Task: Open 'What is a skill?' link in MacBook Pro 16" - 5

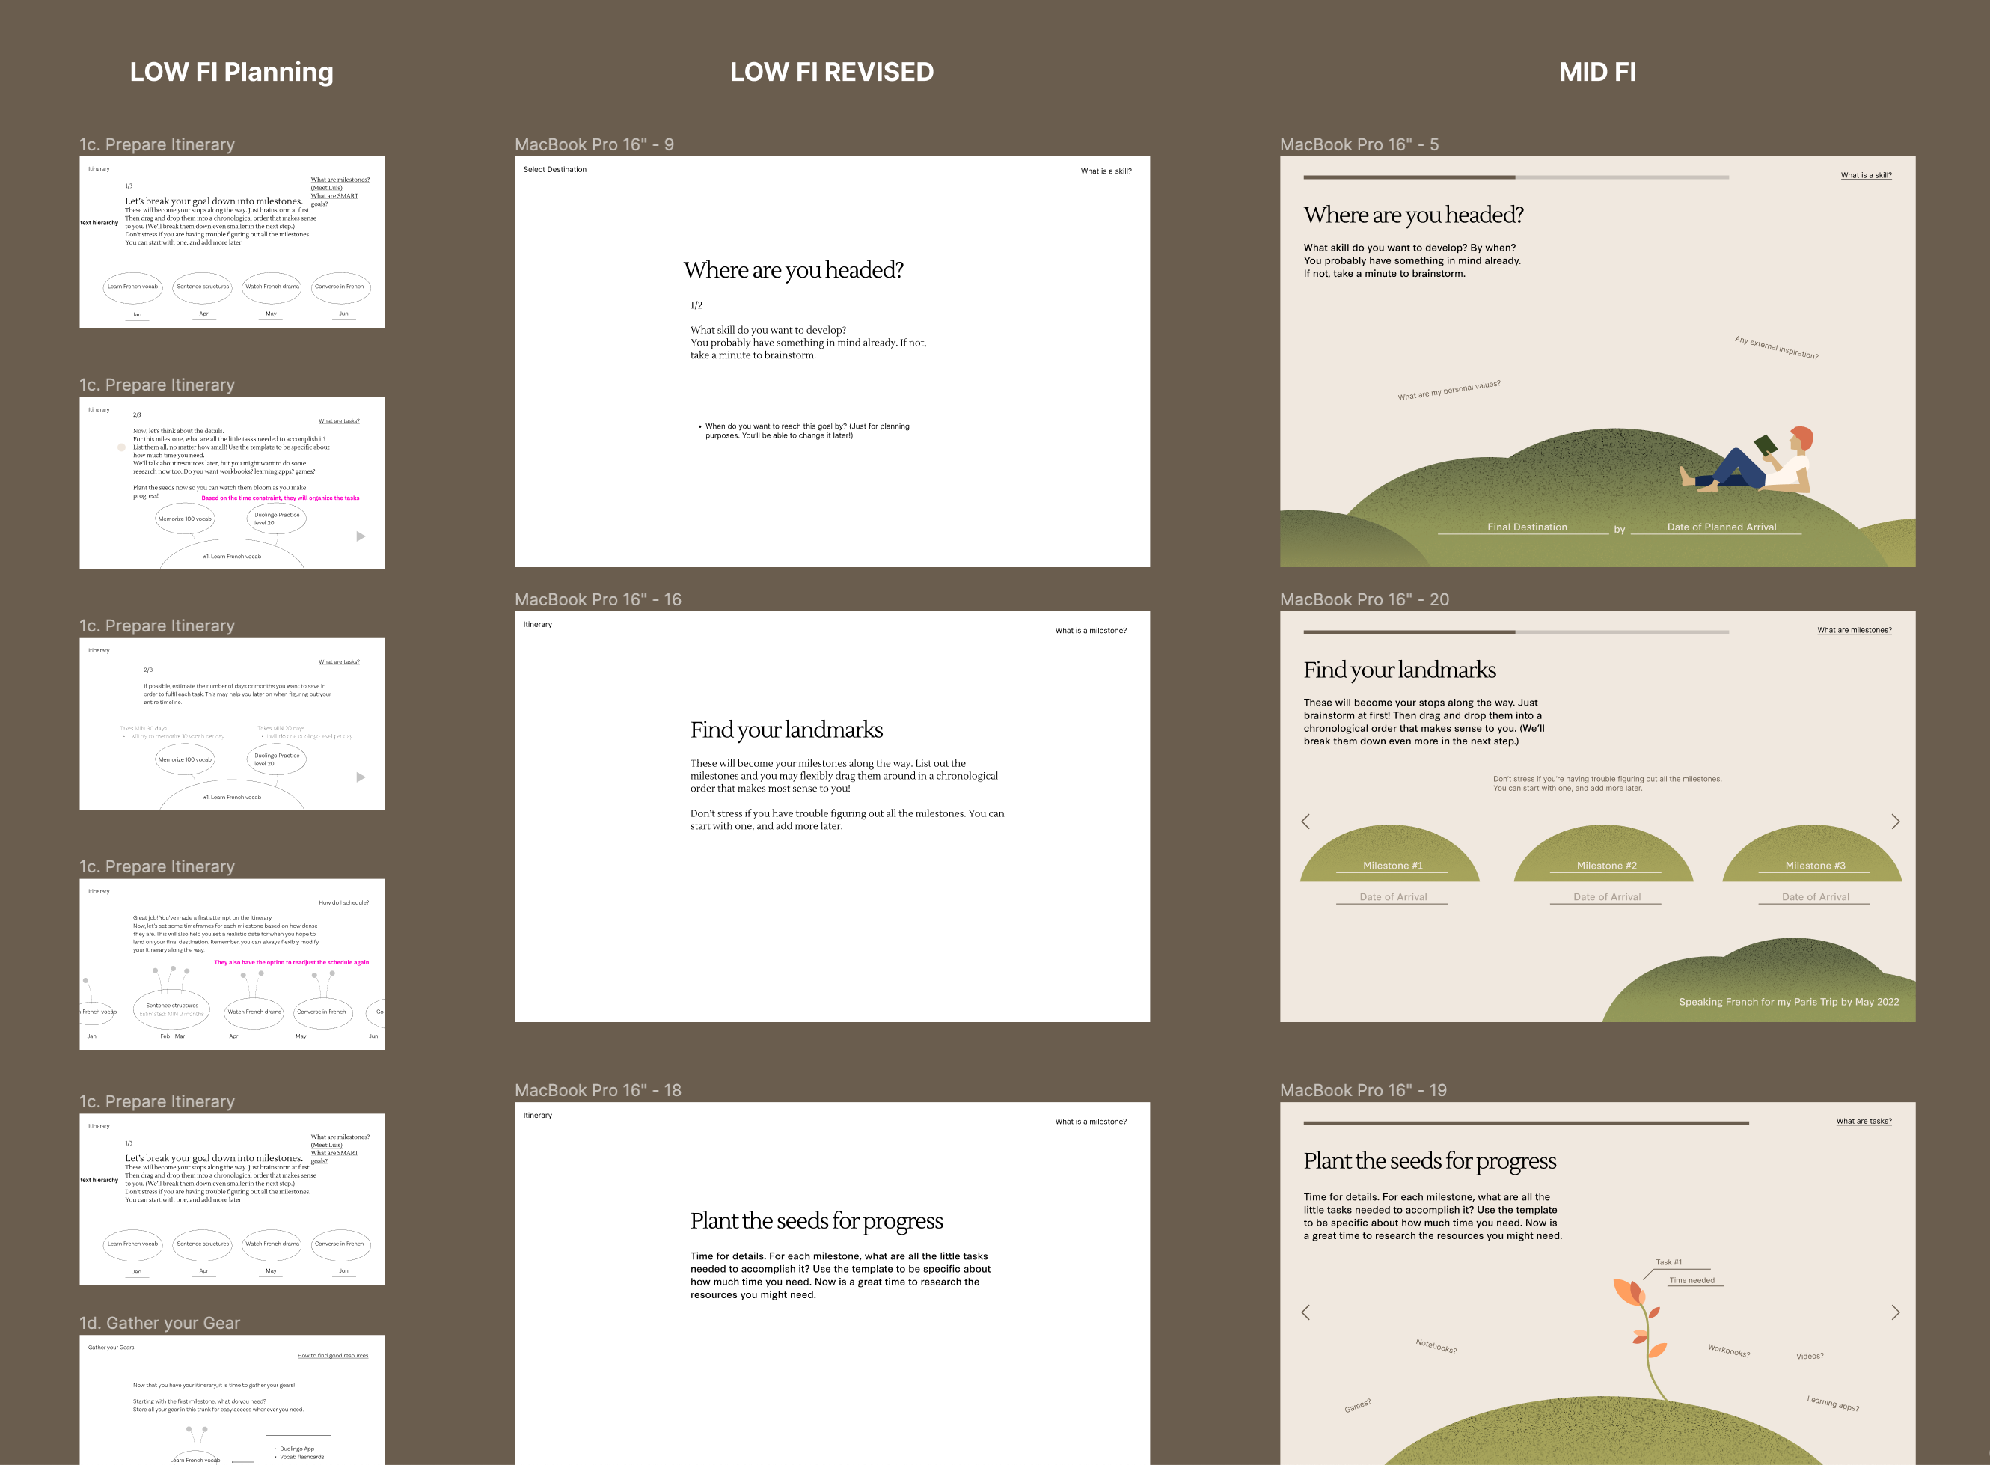Action: 1866,174
